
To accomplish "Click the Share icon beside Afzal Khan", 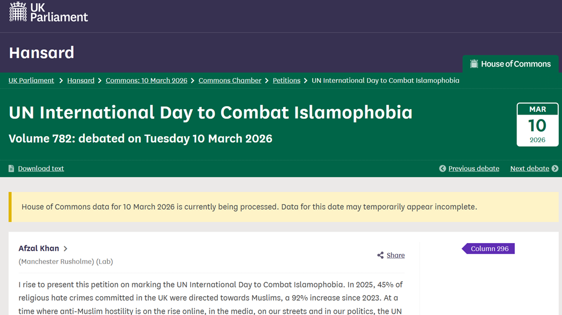I will coord(380,255).
